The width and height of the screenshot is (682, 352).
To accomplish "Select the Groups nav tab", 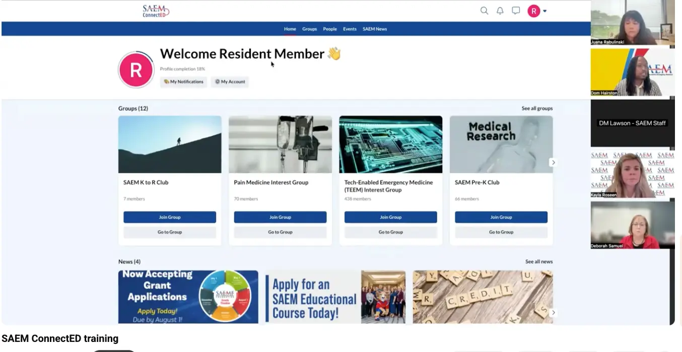I will click(310, 29).
